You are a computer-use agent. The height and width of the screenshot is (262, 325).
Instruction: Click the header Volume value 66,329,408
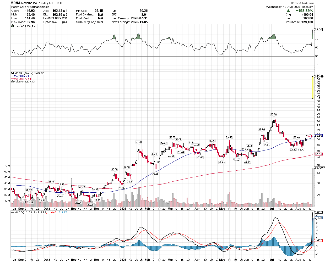click(305, 22)
